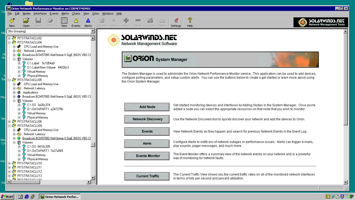Expand D:\ DATAPART1 7e27a565 volume

coord(19,151)
